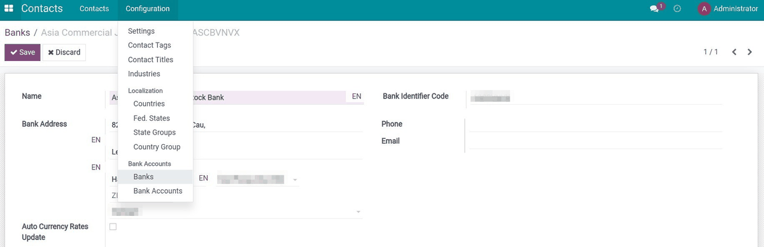Open the apps grid menu icon

pyautogui.click(x=9, y=9)
